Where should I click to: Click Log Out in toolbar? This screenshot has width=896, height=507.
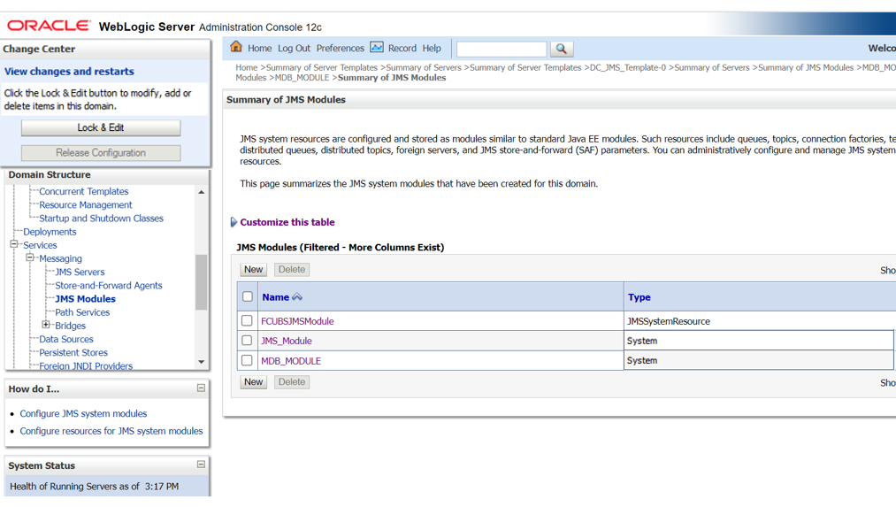pos(294,49)
